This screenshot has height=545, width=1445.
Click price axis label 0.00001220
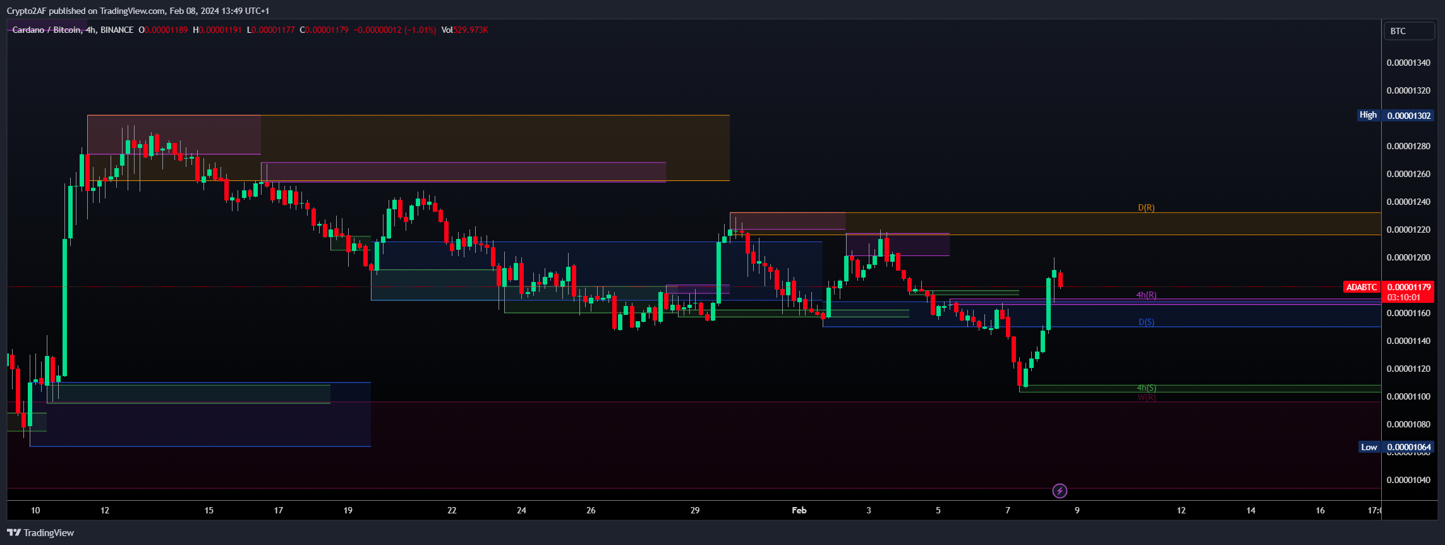coord(1407,230)
